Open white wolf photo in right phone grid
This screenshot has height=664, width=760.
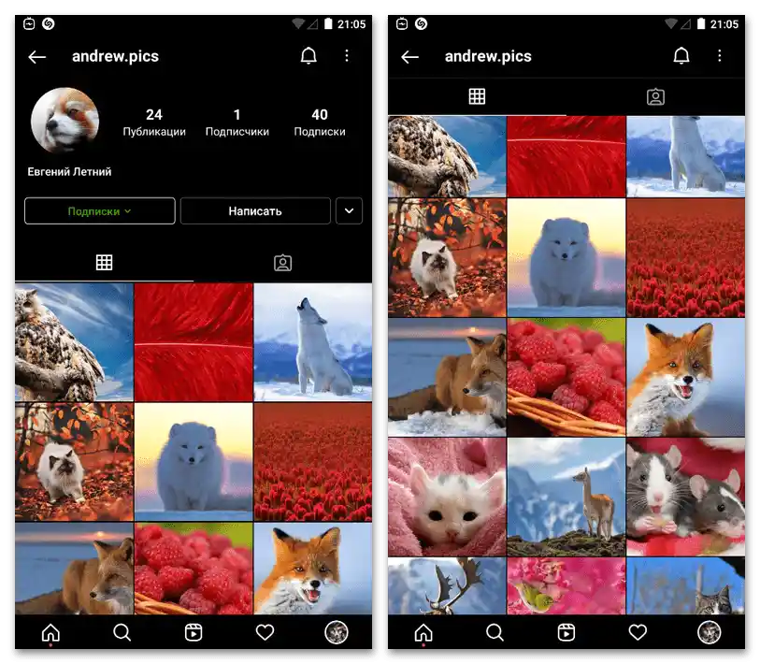coord(686,156)
